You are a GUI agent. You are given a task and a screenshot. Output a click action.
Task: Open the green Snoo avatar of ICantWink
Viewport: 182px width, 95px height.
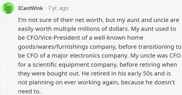click(8, 8)
